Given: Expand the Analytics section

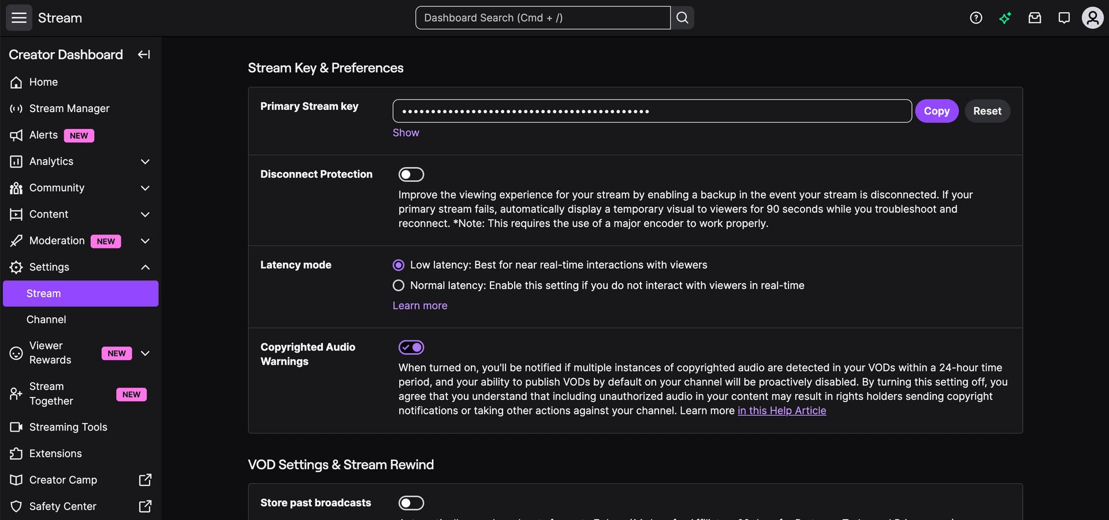Looking at the screenshot, I should point(145,162).
